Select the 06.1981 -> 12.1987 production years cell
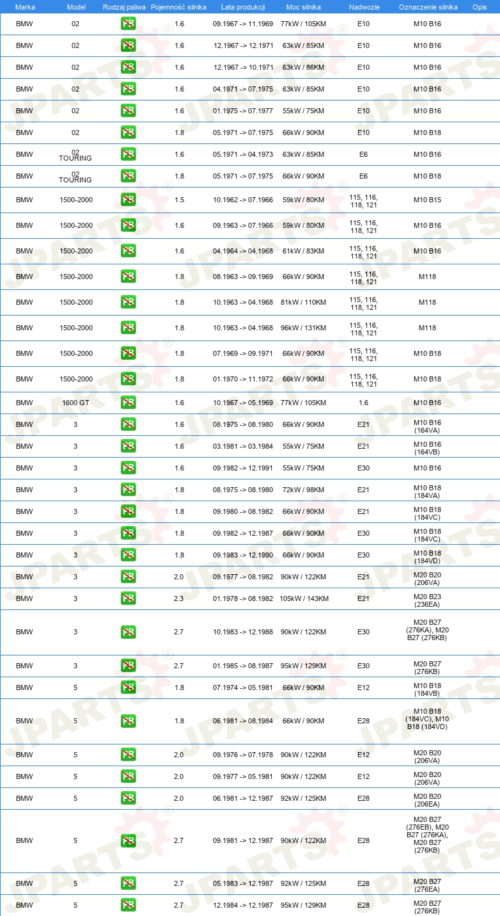Screen dimensions: 500x916 [243, 798]
